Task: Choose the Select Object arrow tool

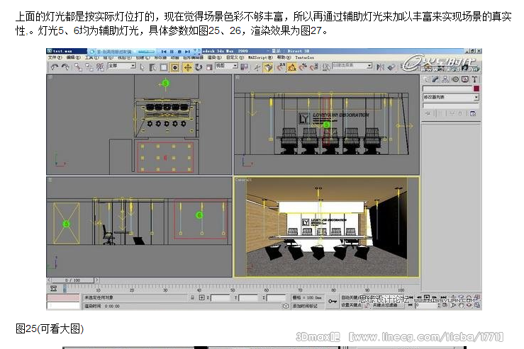Action: click(x=143, y=67)
